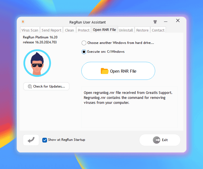Open the Uninstall tab
The width and height of the screenshot is (203, 169).
click(x=126, y=30)
